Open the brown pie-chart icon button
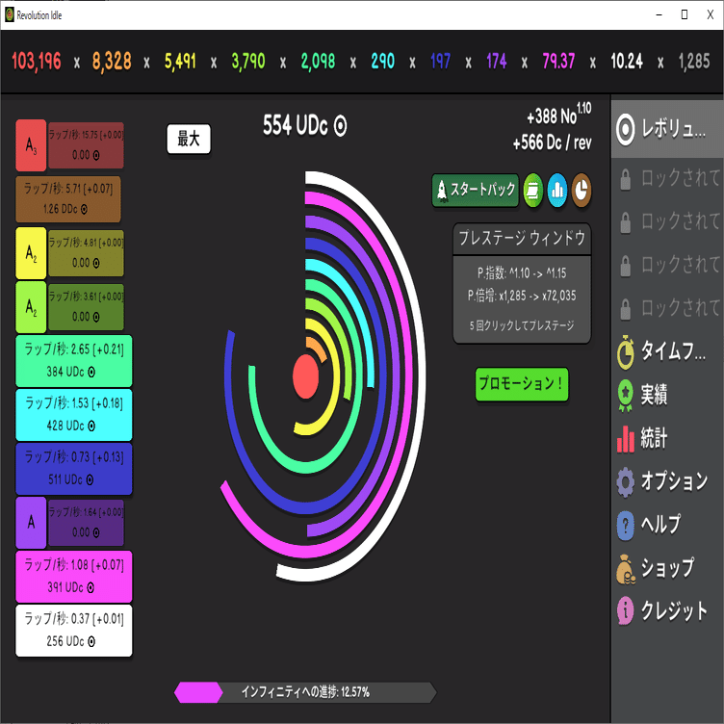The image size is (724, 724). 582,190
